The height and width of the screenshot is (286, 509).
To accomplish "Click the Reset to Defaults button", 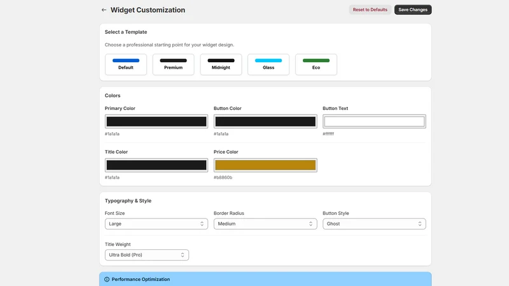I will click(x=370, y=10).
